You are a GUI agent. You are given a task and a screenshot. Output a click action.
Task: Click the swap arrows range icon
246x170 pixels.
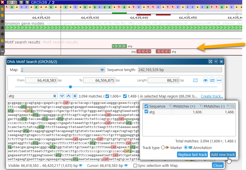[x=212, y=81]
